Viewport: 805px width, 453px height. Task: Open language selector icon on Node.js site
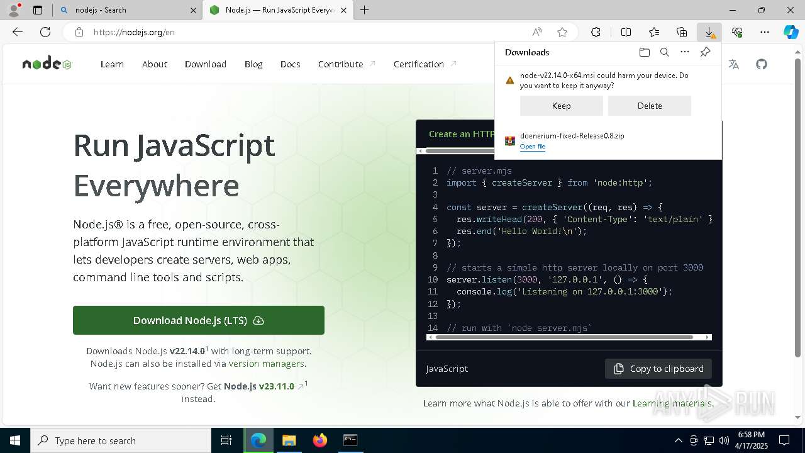point(733,64)
